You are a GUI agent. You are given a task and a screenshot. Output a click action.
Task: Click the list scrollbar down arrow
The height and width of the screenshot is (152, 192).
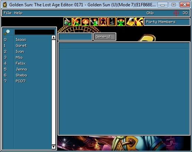pos(54,147)
